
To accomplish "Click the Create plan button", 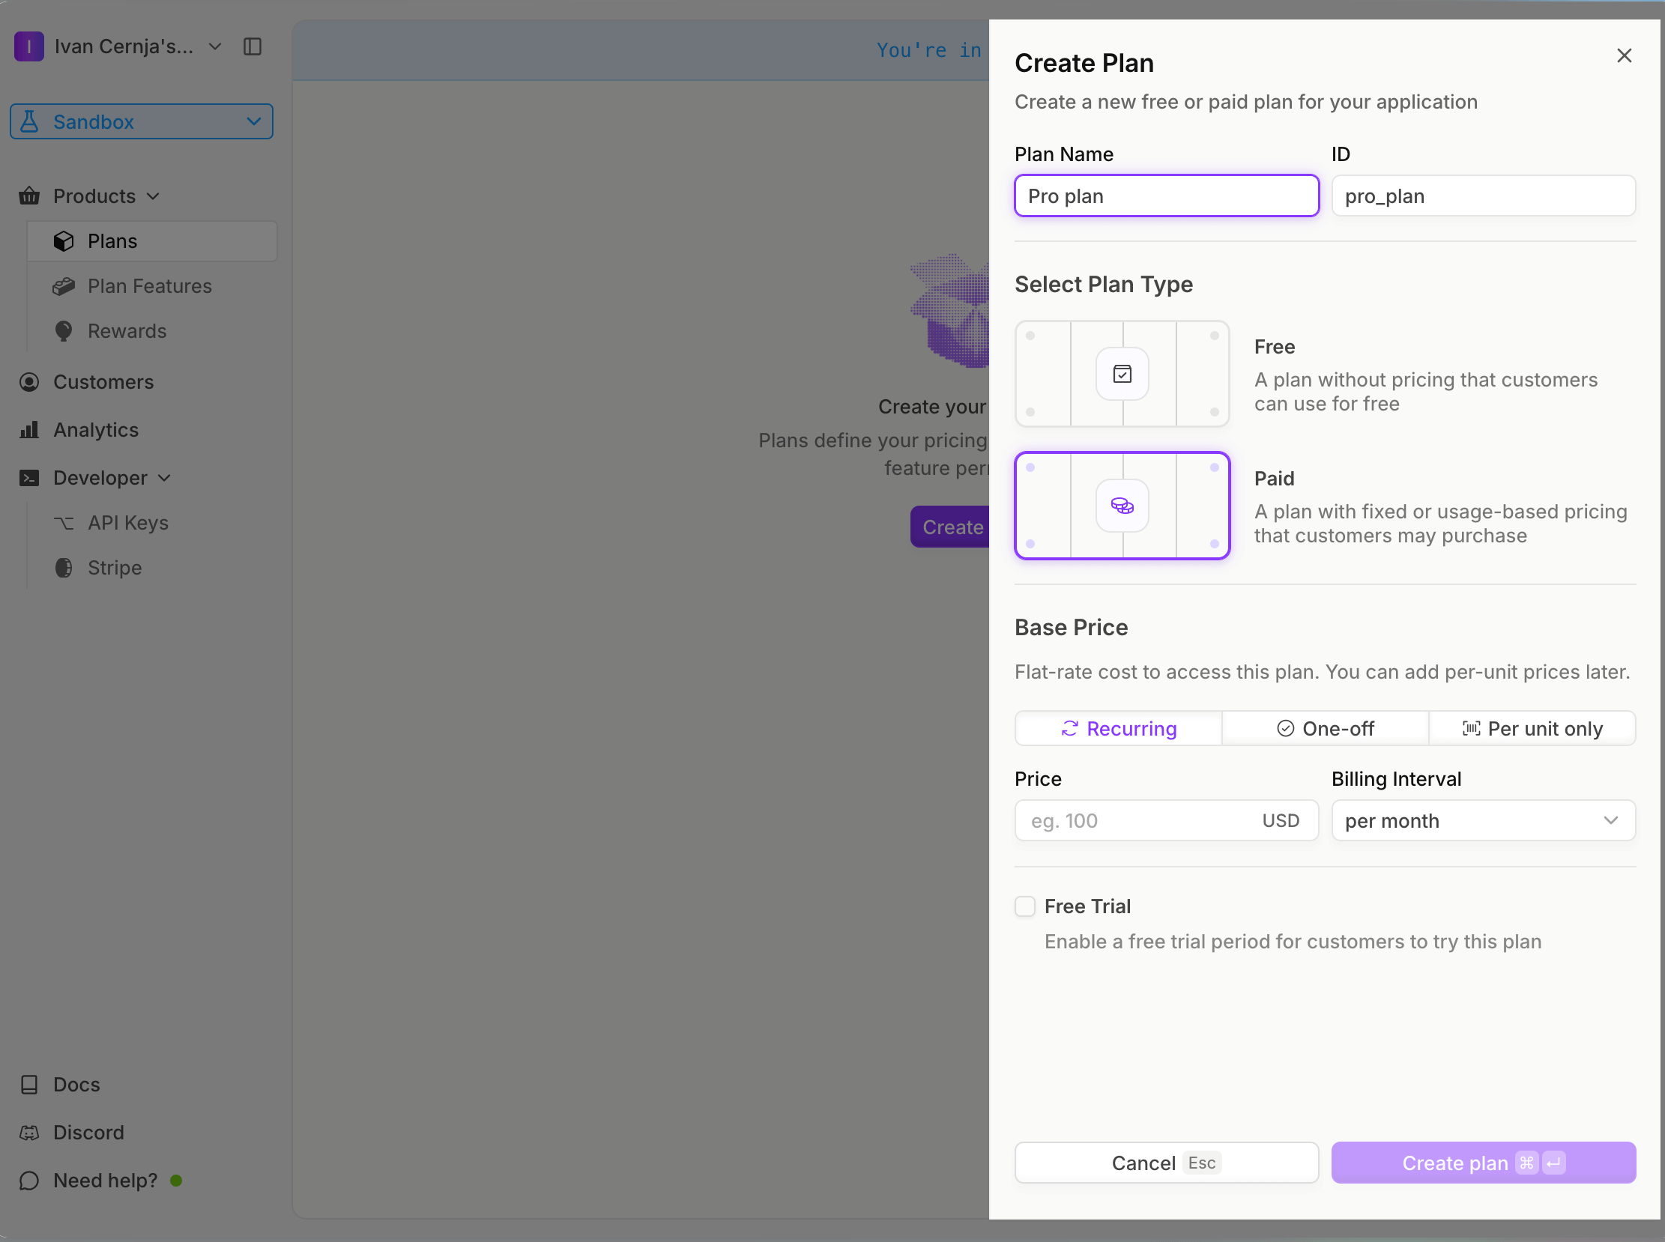I will [1482, 1163].
